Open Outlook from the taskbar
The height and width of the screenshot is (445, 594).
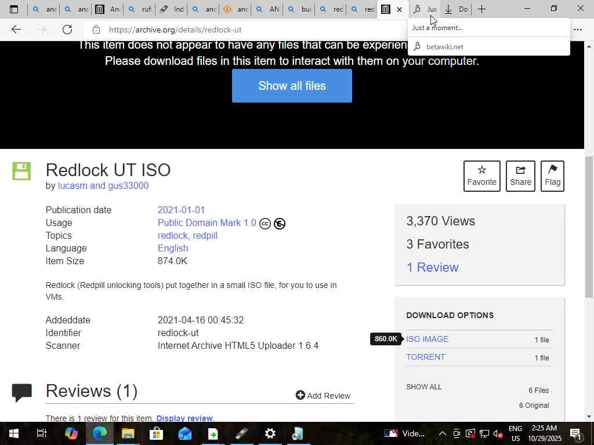185,433
